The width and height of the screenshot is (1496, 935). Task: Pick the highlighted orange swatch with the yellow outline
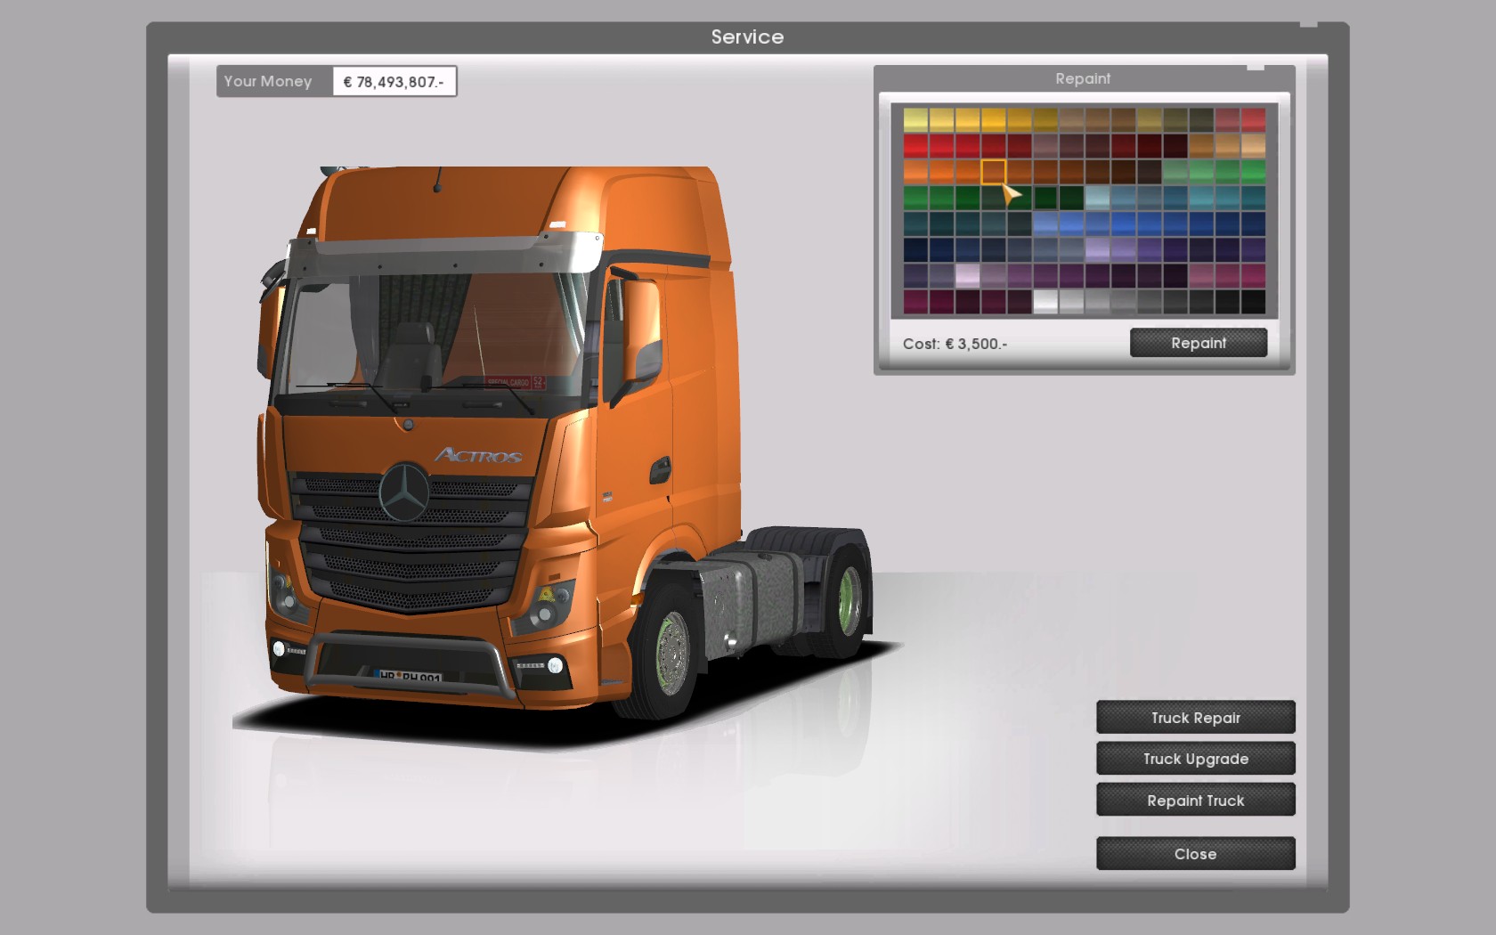994,171
